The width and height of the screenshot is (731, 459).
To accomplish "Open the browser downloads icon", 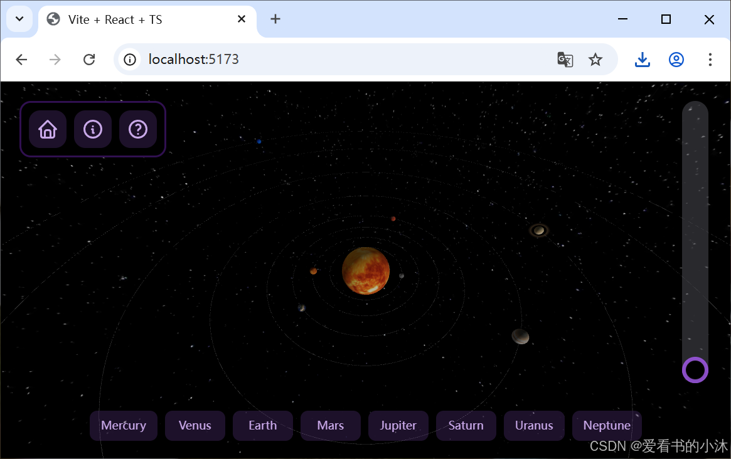I will point(643,60).
